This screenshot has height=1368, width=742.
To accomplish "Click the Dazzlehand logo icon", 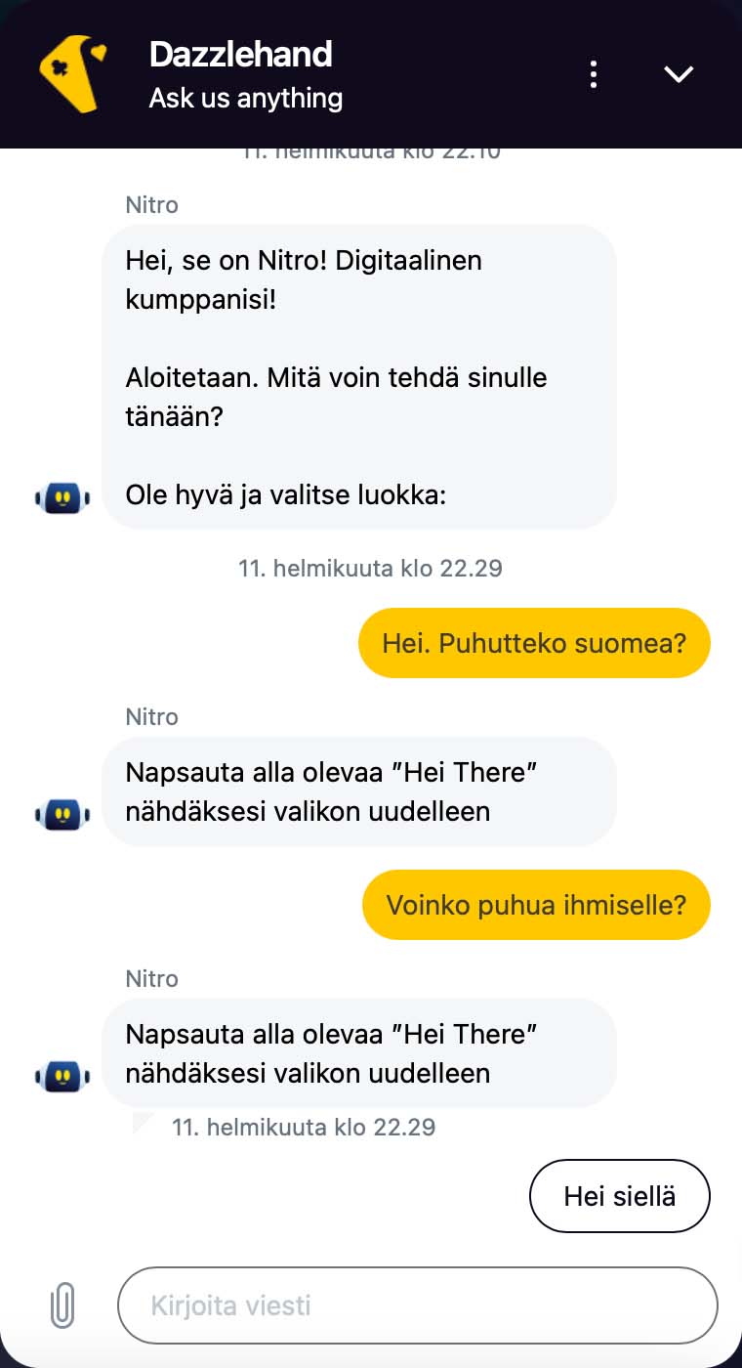I will pos(71,73).
